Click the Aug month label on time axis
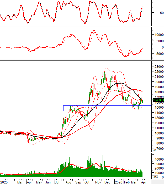 pyautogui.click(x=68, y=182)
